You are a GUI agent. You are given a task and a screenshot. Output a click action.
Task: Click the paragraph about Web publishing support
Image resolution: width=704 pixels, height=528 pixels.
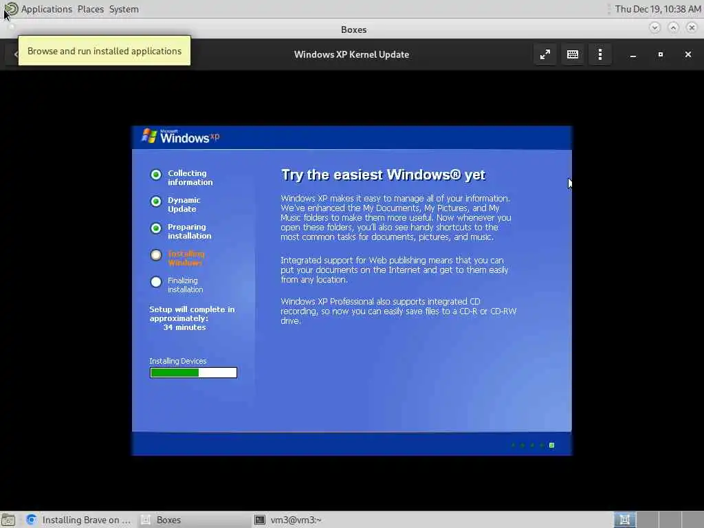click(394, 269)
